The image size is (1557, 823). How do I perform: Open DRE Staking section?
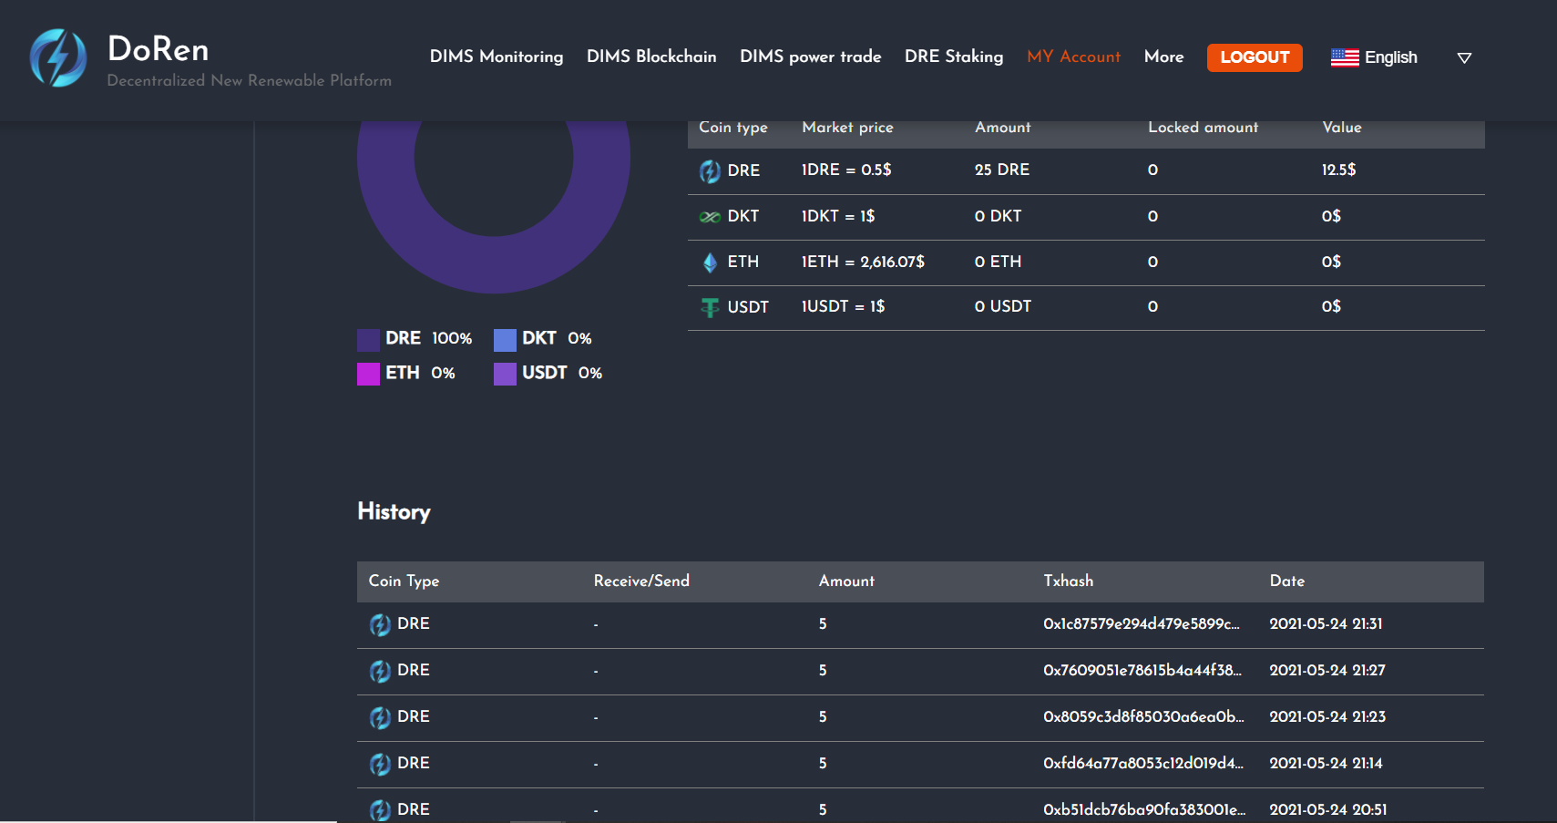(x=954, y=57)
